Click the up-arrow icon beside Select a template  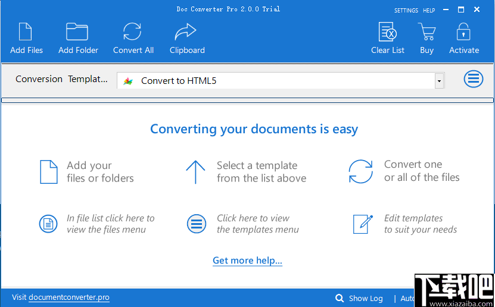(195, 172)
